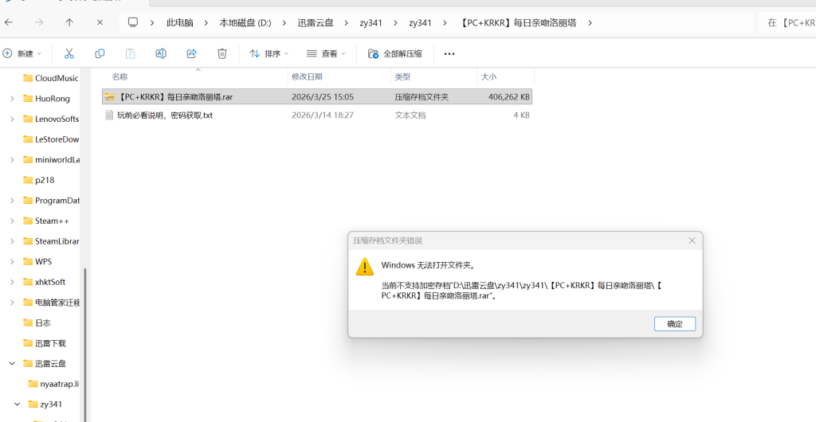Select 【PC+KRKR】每日亲吻洛丽塔.rar file

tap(317, 96)
